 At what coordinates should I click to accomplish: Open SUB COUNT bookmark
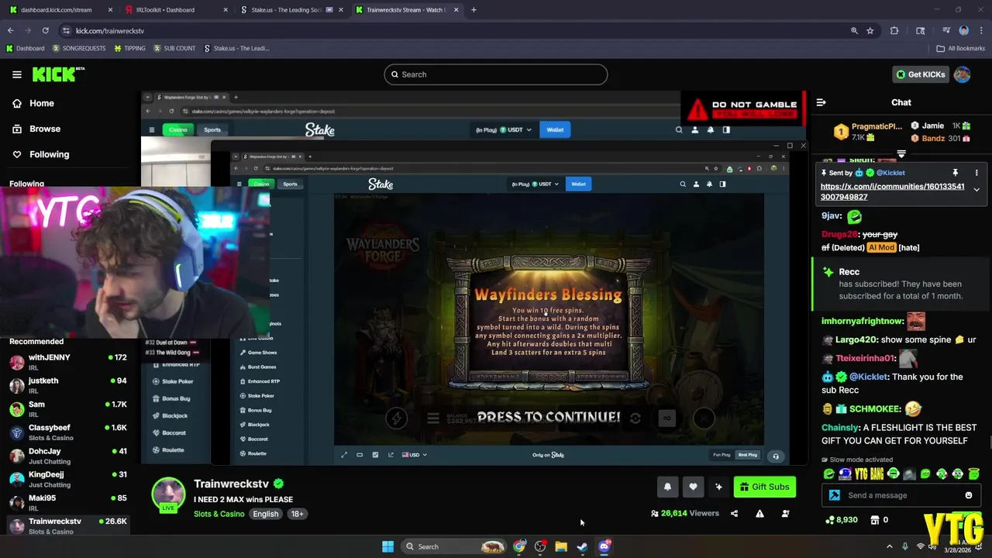(174, 48)
